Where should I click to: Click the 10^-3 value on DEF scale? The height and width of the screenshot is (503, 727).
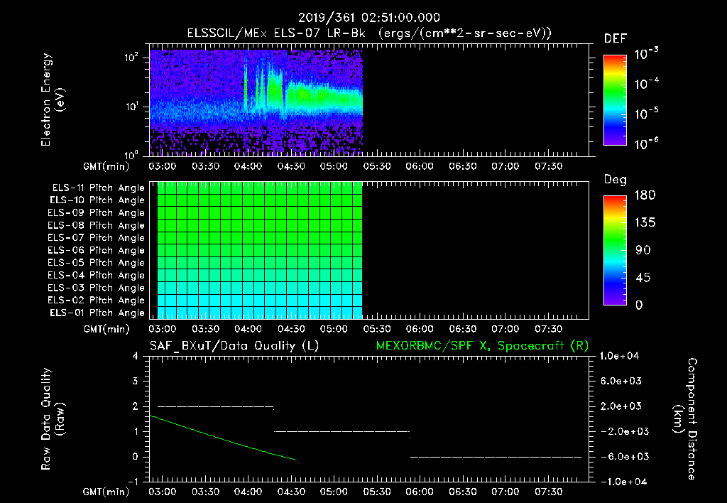(647, 53)
